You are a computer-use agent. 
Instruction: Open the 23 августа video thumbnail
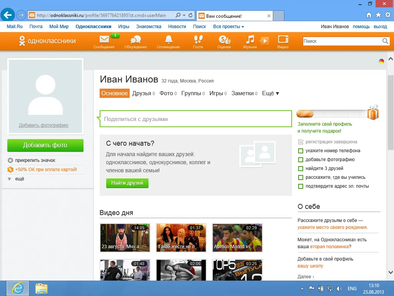point(125,237)
